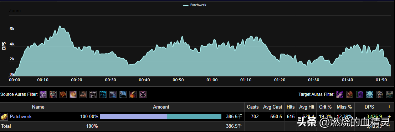The width and height of the screenshot is (395, 132).
Task: Click the Target Auras Filter label
Action: 317,94
